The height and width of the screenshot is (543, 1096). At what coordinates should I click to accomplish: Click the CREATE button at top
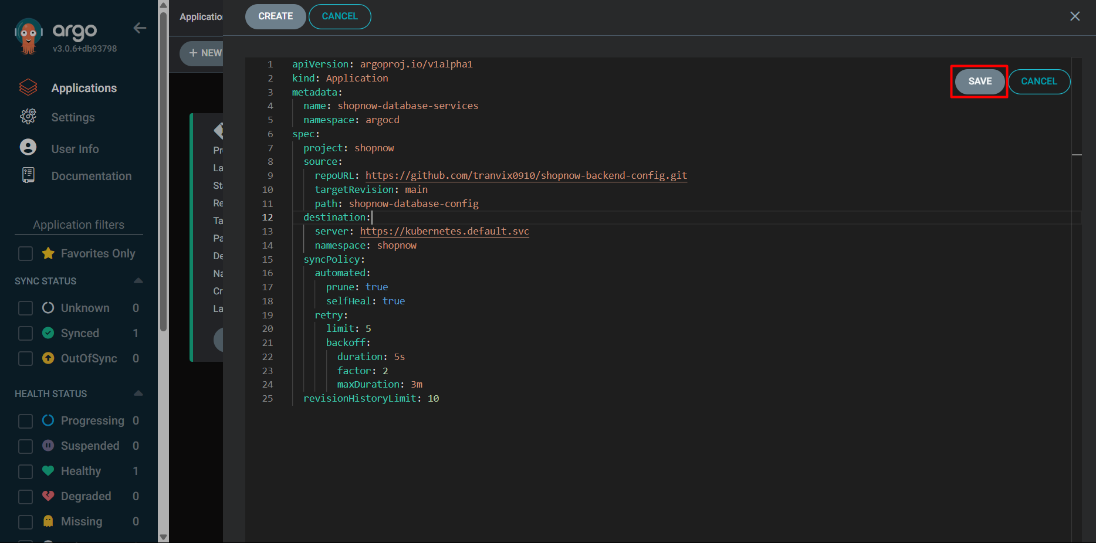[x=275, y=16]
